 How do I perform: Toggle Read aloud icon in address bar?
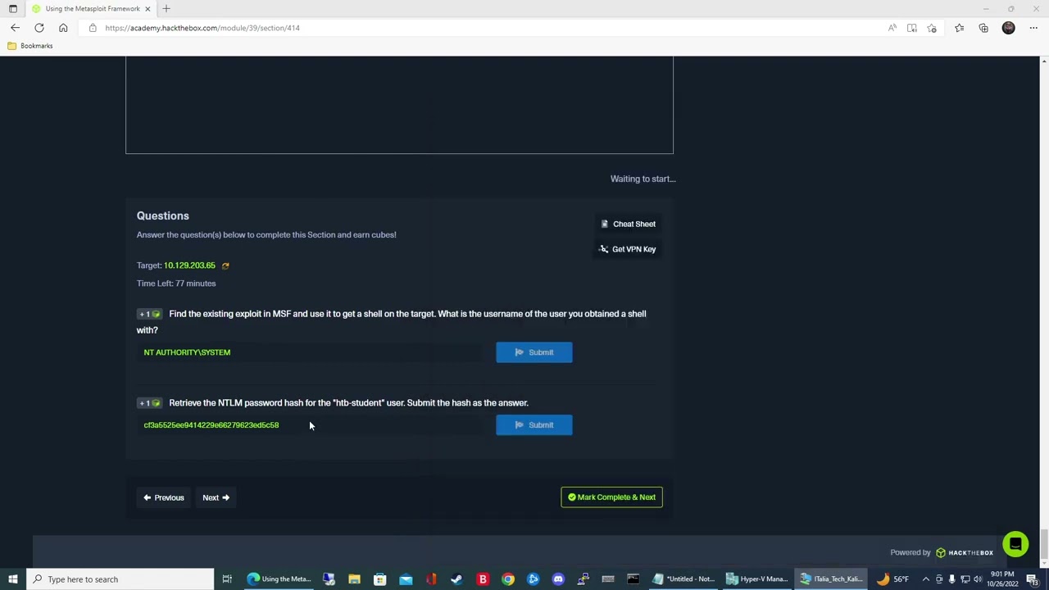pyautogui.click(x=892, y=28)
